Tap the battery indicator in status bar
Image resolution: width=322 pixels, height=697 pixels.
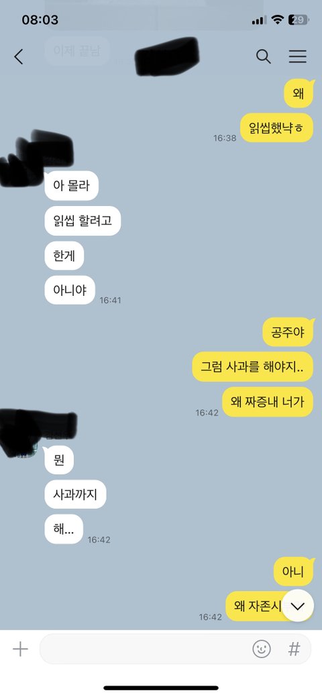coord(298,19)
